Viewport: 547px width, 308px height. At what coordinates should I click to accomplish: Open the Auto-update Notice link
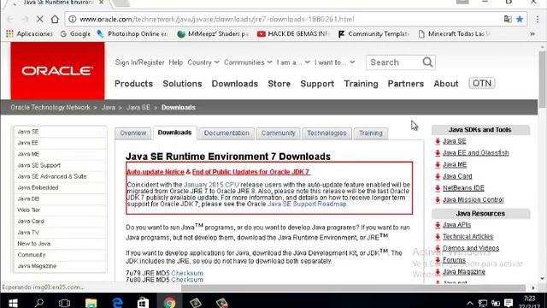(x=156, y=172)
